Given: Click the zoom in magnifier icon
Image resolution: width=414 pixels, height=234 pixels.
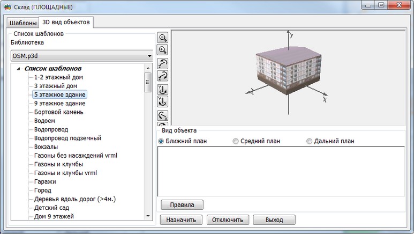Looking at the screenshot, I should 163,50.
